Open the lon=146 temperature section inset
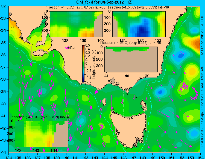The image size is (205, 159). [131, 59]
